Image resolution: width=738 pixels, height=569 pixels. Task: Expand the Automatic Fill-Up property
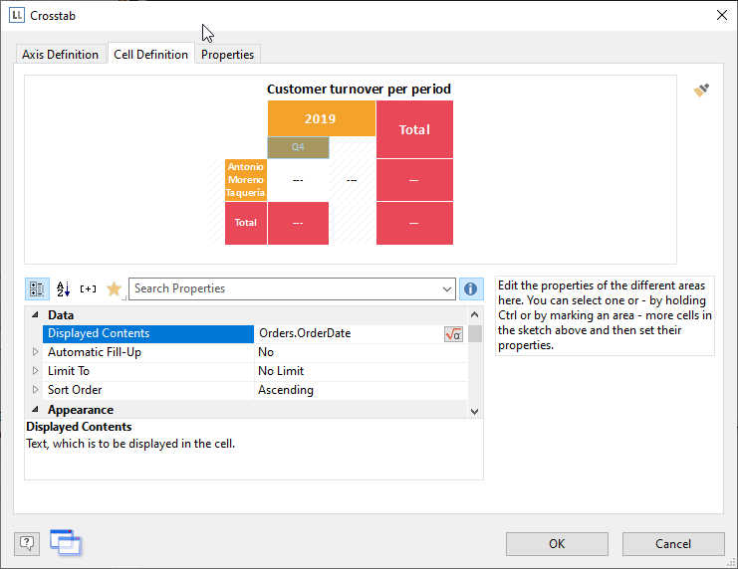click(x=36, y=352)
